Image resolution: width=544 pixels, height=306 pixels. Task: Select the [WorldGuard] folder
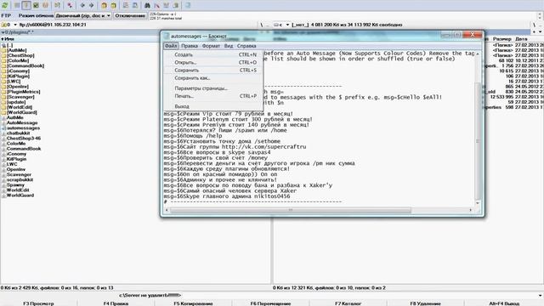[x=21, y=112]
